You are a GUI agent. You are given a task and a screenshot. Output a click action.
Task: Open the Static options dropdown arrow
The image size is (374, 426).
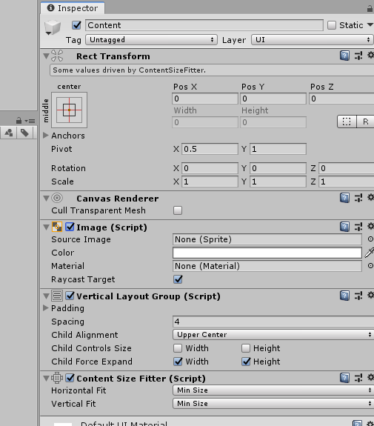click(x=370, y=25)
